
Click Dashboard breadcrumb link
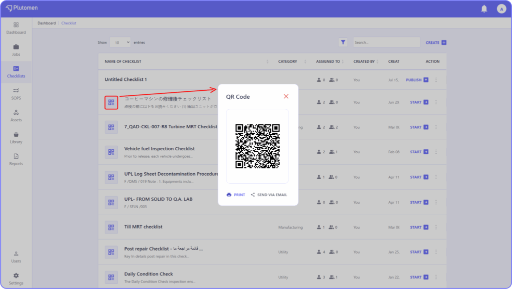tap(46, 23)
